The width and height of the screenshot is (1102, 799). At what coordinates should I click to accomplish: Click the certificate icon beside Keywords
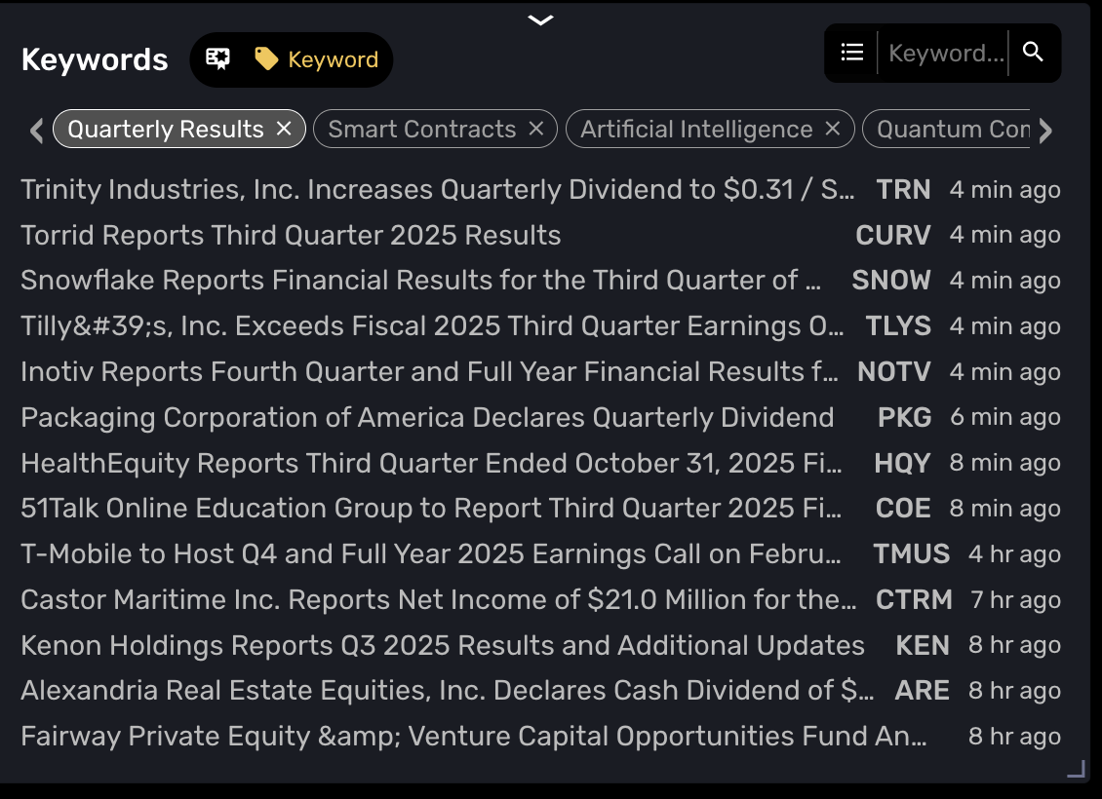(217, 59)
